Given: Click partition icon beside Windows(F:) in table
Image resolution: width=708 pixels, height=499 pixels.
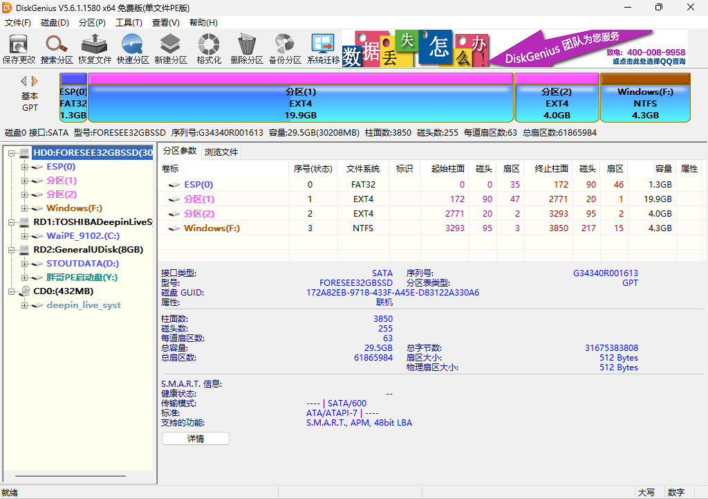Looking at the screenshot, I should tap(174, 228).
